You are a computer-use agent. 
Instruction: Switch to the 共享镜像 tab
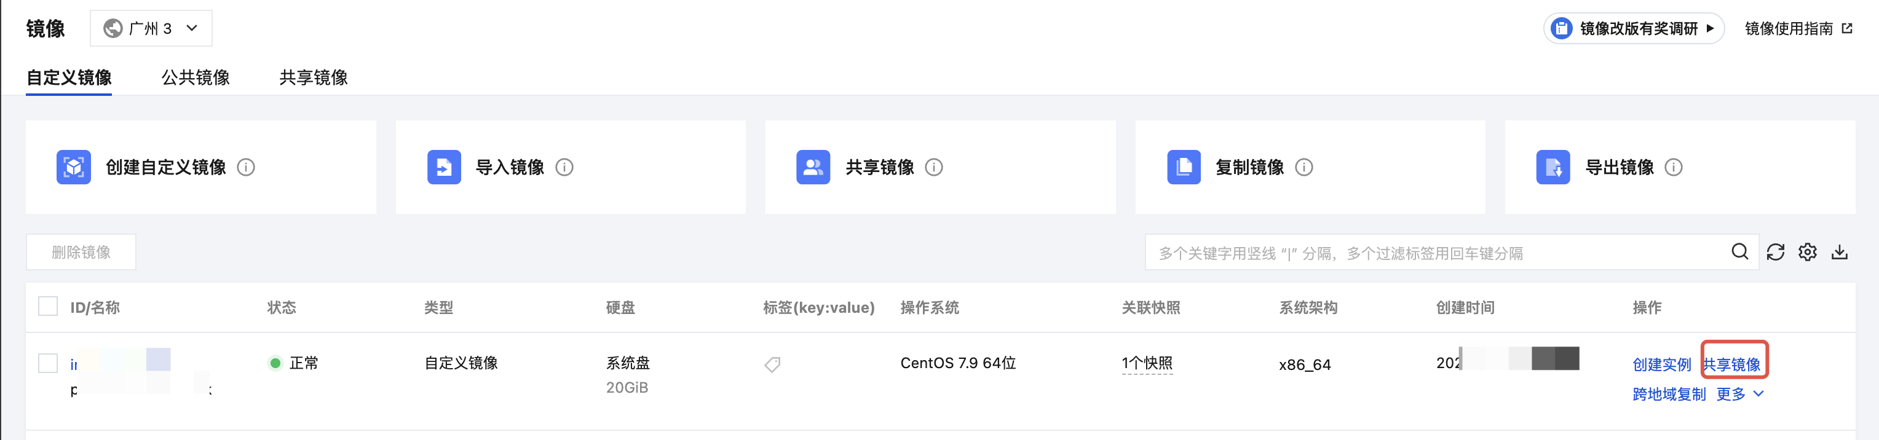[x=314, y=77]
